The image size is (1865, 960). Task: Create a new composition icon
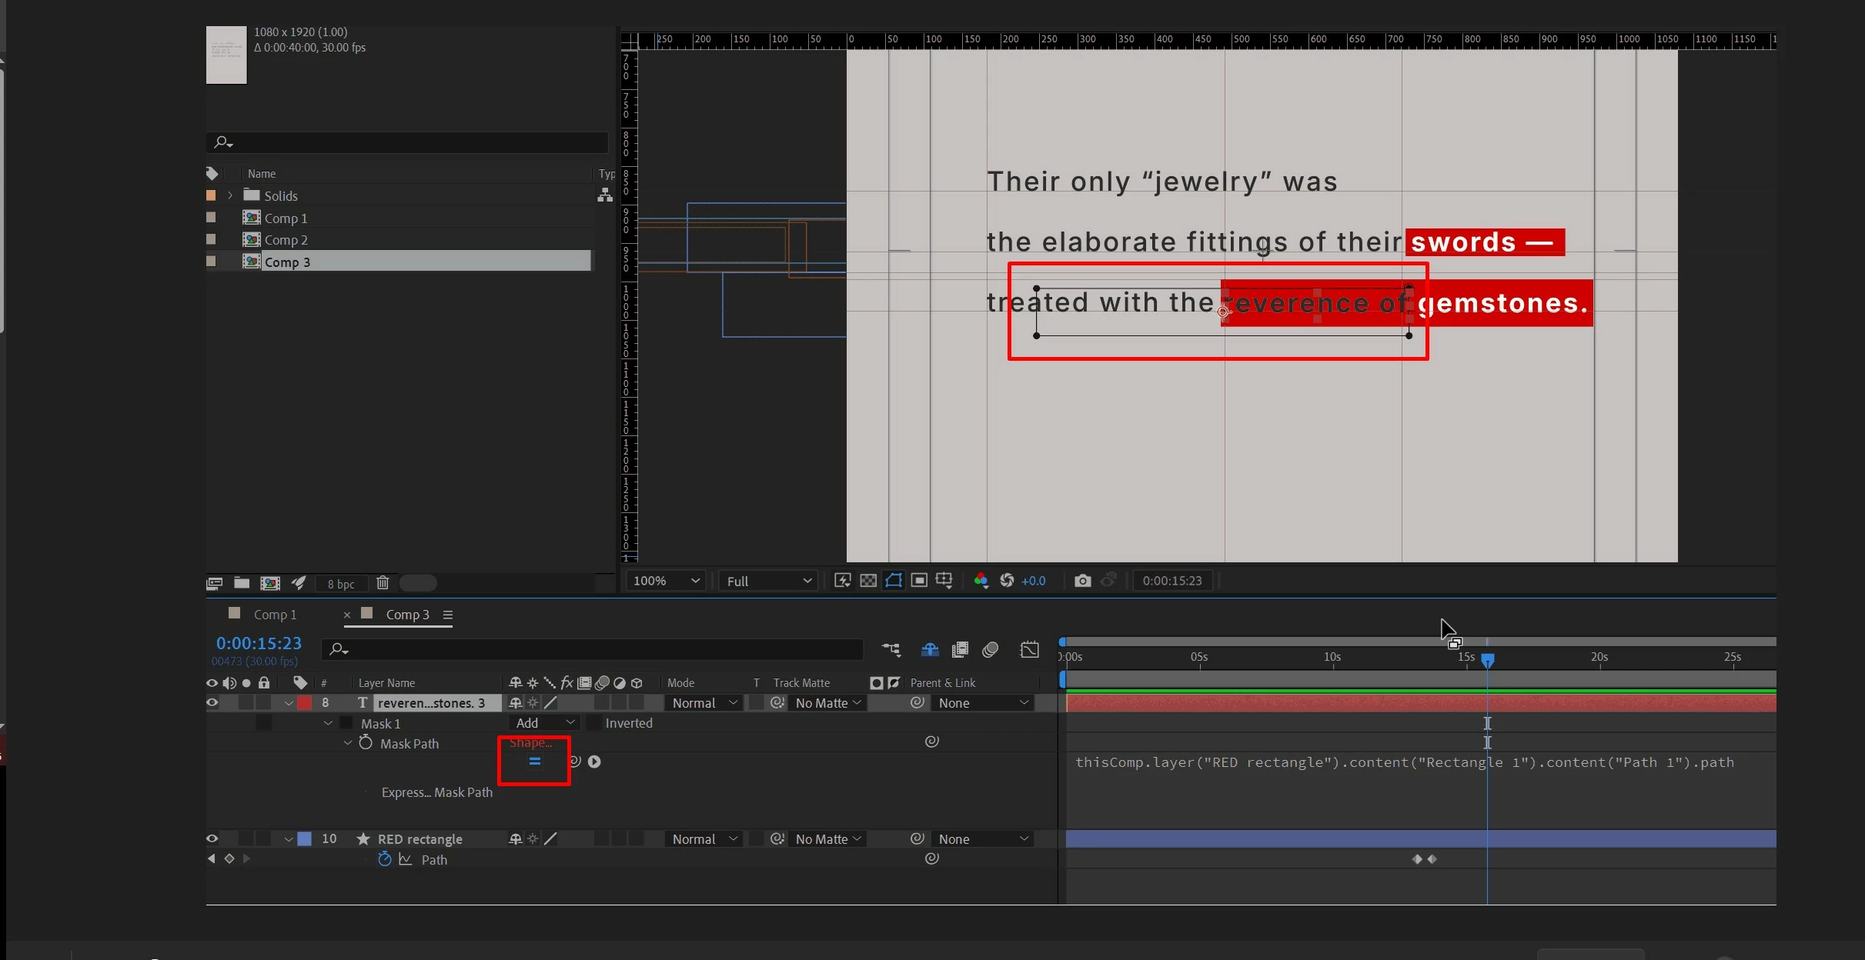[270, 583]
